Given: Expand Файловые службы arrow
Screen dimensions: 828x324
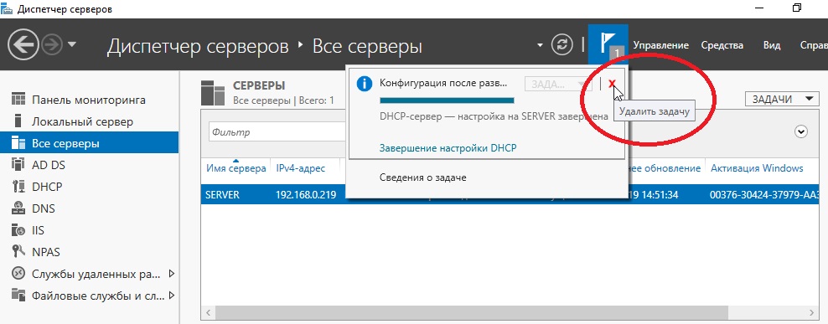Looking at the screenshot, I should coord(171,295).
